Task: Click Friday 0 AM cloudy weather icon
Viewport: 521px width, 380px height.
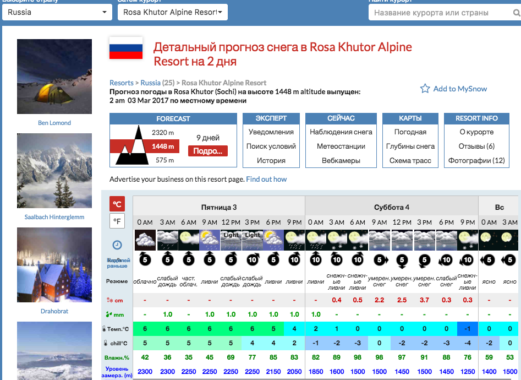Action: (145, 240)
